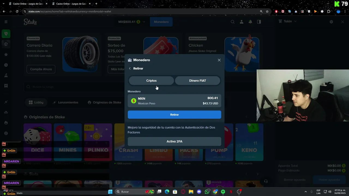Open the Chrome three-dot menu

[345, 11]
